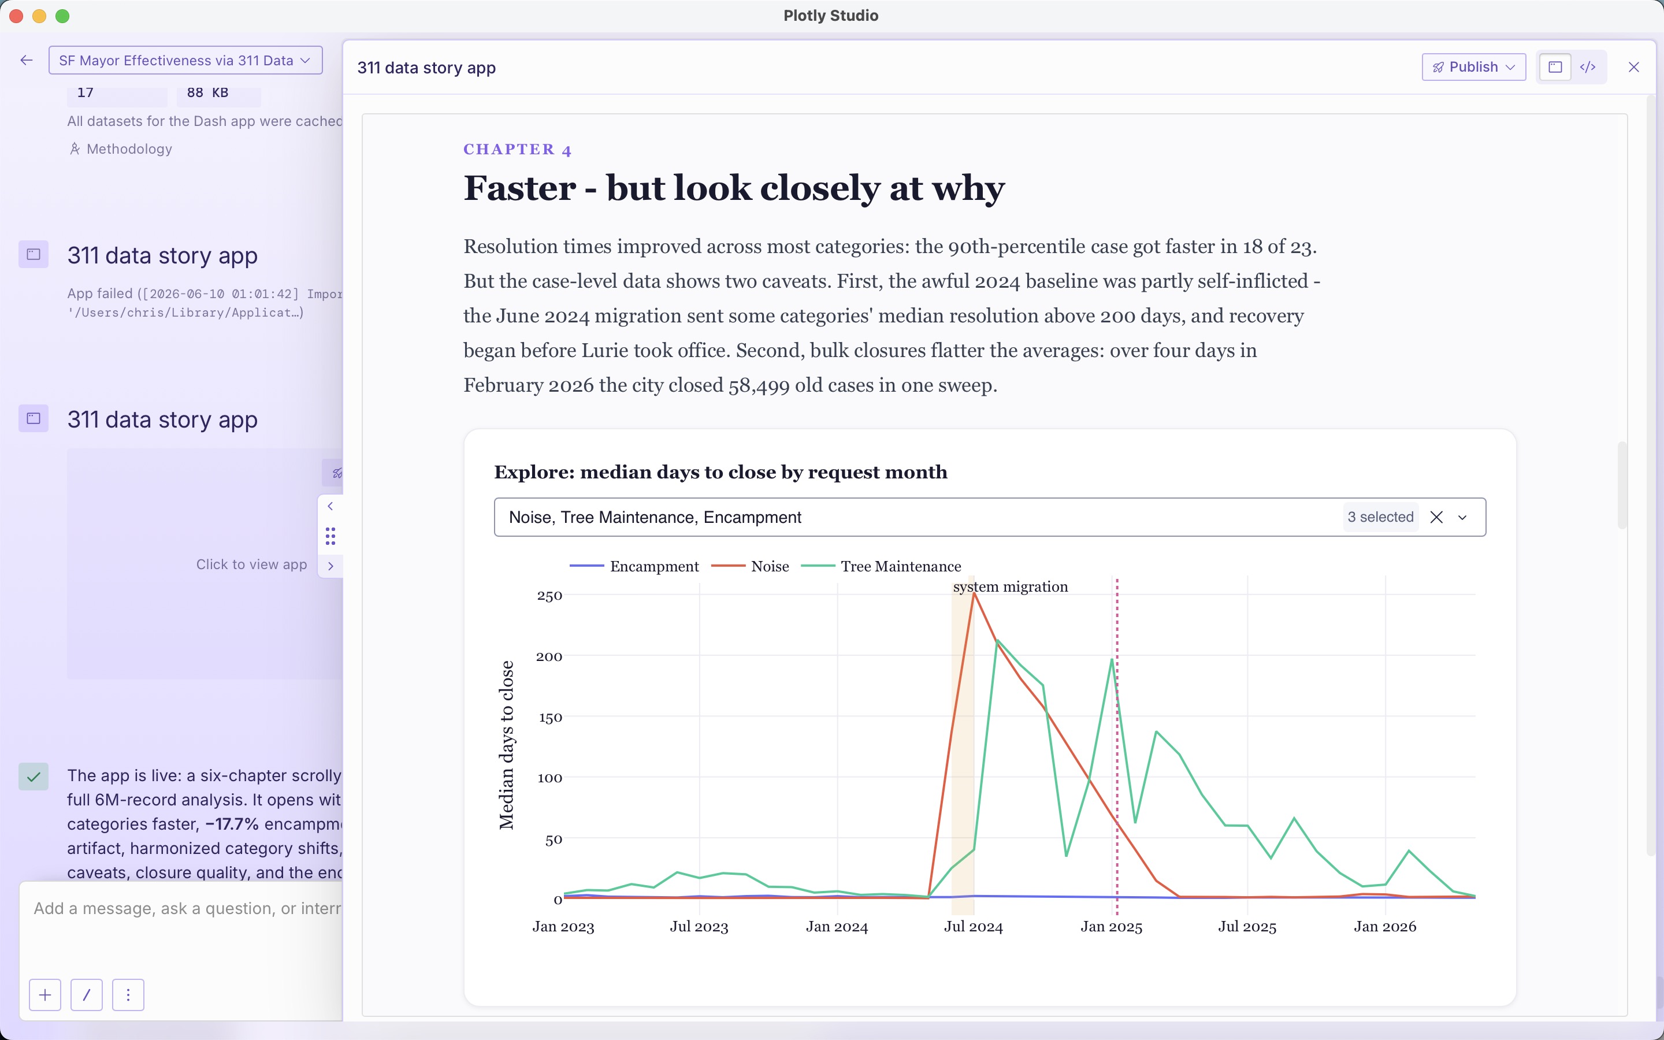
Task: Open the SF Mayor Effectiveness project dropdown
Action: [185, 61]
